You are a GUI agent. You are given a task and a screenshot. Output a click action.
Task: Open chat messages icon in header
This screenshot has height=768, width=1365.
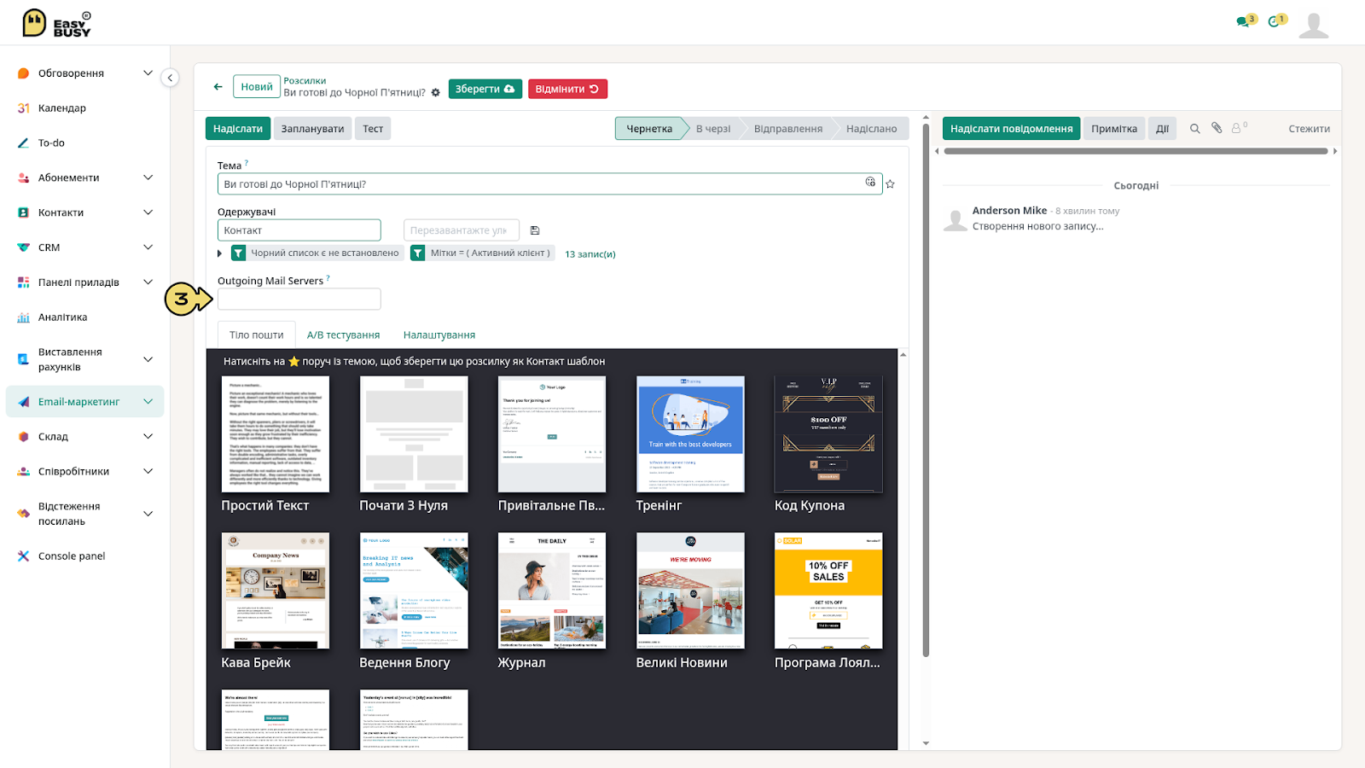[1243, 21]
